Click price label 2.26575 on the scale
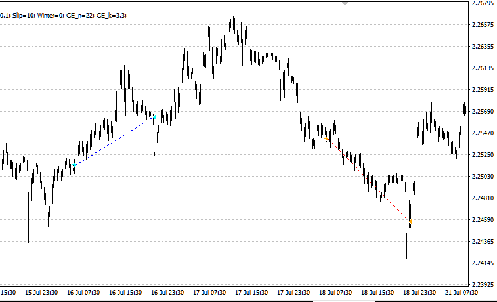The image size is (497, 302). click(483, 25)
